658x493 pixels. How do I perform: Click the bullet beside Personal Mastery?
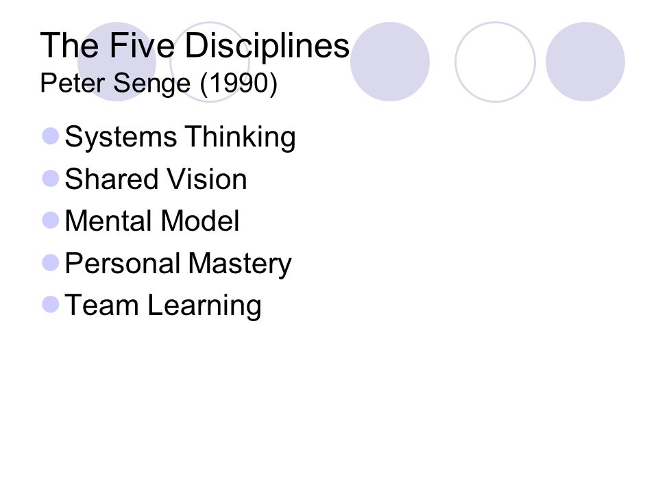click(x=51, y=263)
